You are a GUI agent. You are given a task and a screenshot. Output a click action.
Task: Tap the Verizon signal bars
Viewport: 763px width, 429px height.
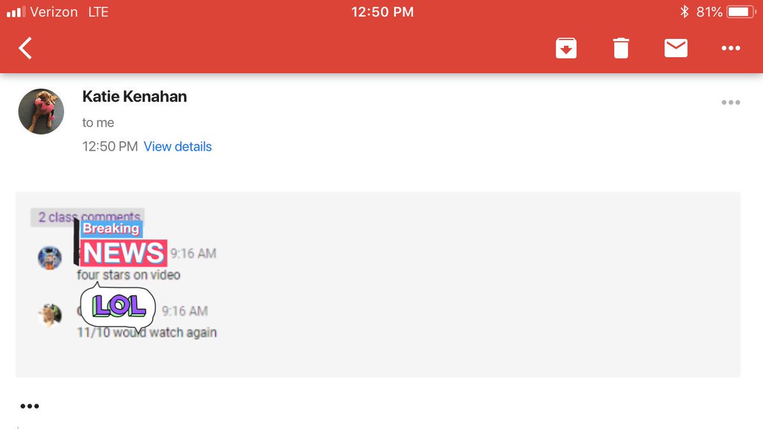17,11
